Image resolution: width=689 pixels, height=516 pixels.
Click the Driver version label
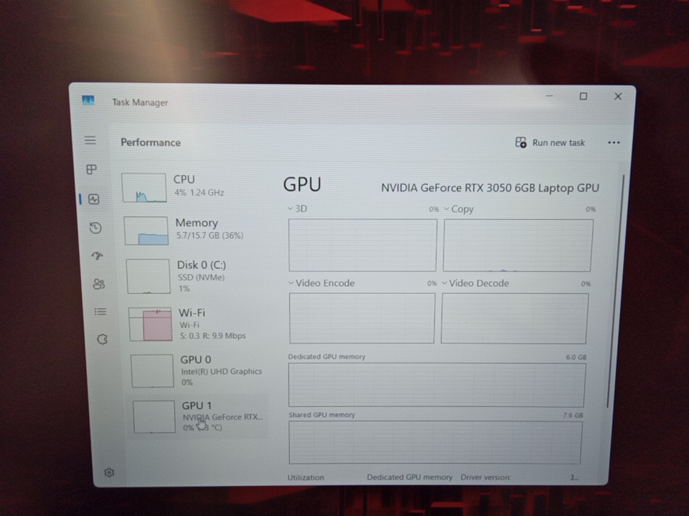(x=486, y=477)
